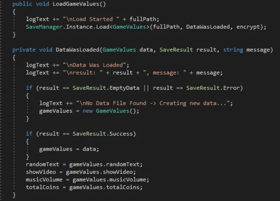Viewport: 280px width, 201px height.
Task: Click the "SaveResult" type in the method parameters
Action: [176, 49]
